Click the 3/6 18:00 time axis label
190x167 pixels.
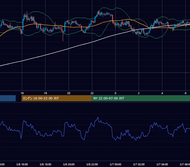pos(46,164)
